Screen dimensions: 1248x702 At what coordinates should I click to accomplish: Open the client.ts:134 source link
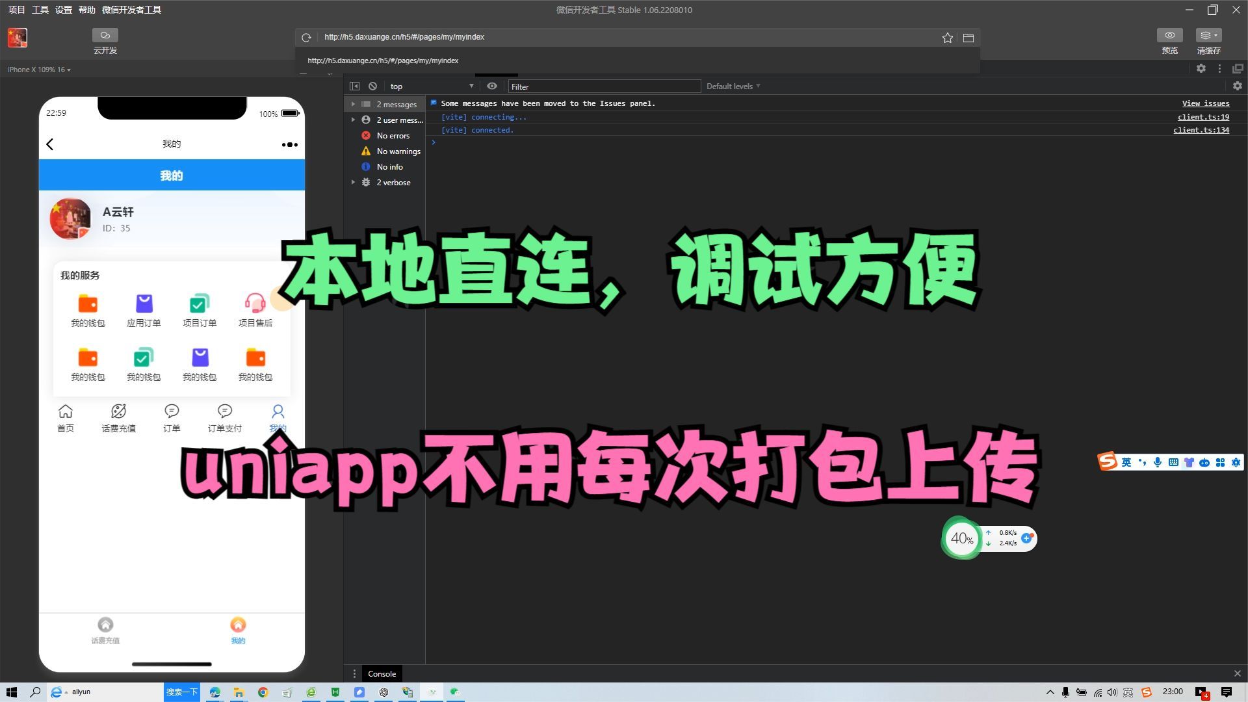point(1201,130)
